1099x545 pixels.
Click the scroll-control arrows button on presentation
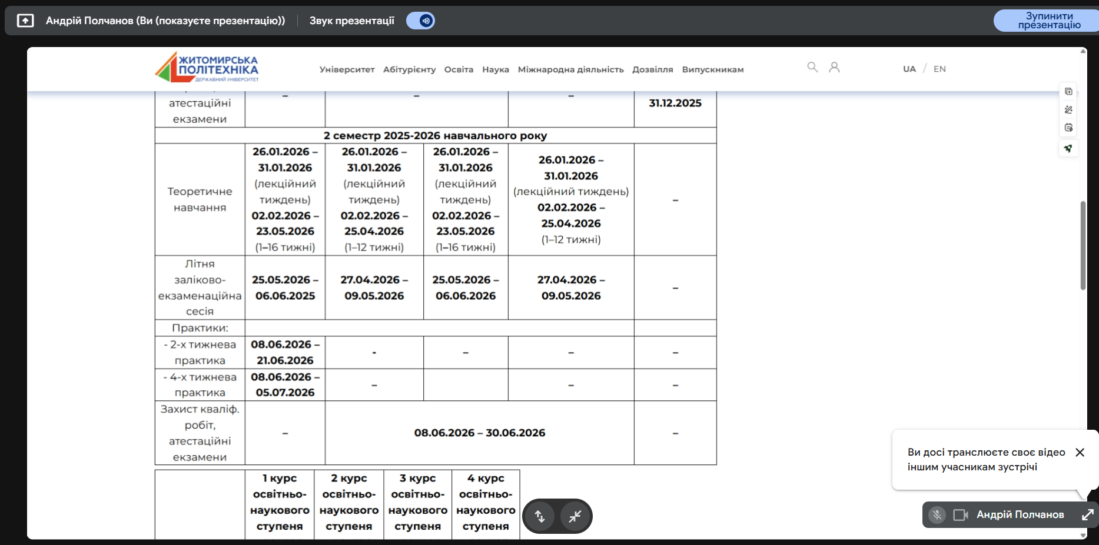pyautogui.click(x=540, y=516)
